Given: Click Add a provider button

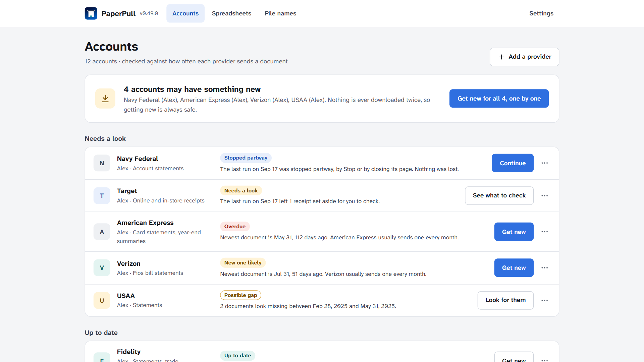Looking at the screenshot, I should [524, 57].
